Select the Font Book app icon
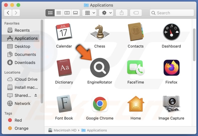198x136 pixels. (x=64, y=104)
